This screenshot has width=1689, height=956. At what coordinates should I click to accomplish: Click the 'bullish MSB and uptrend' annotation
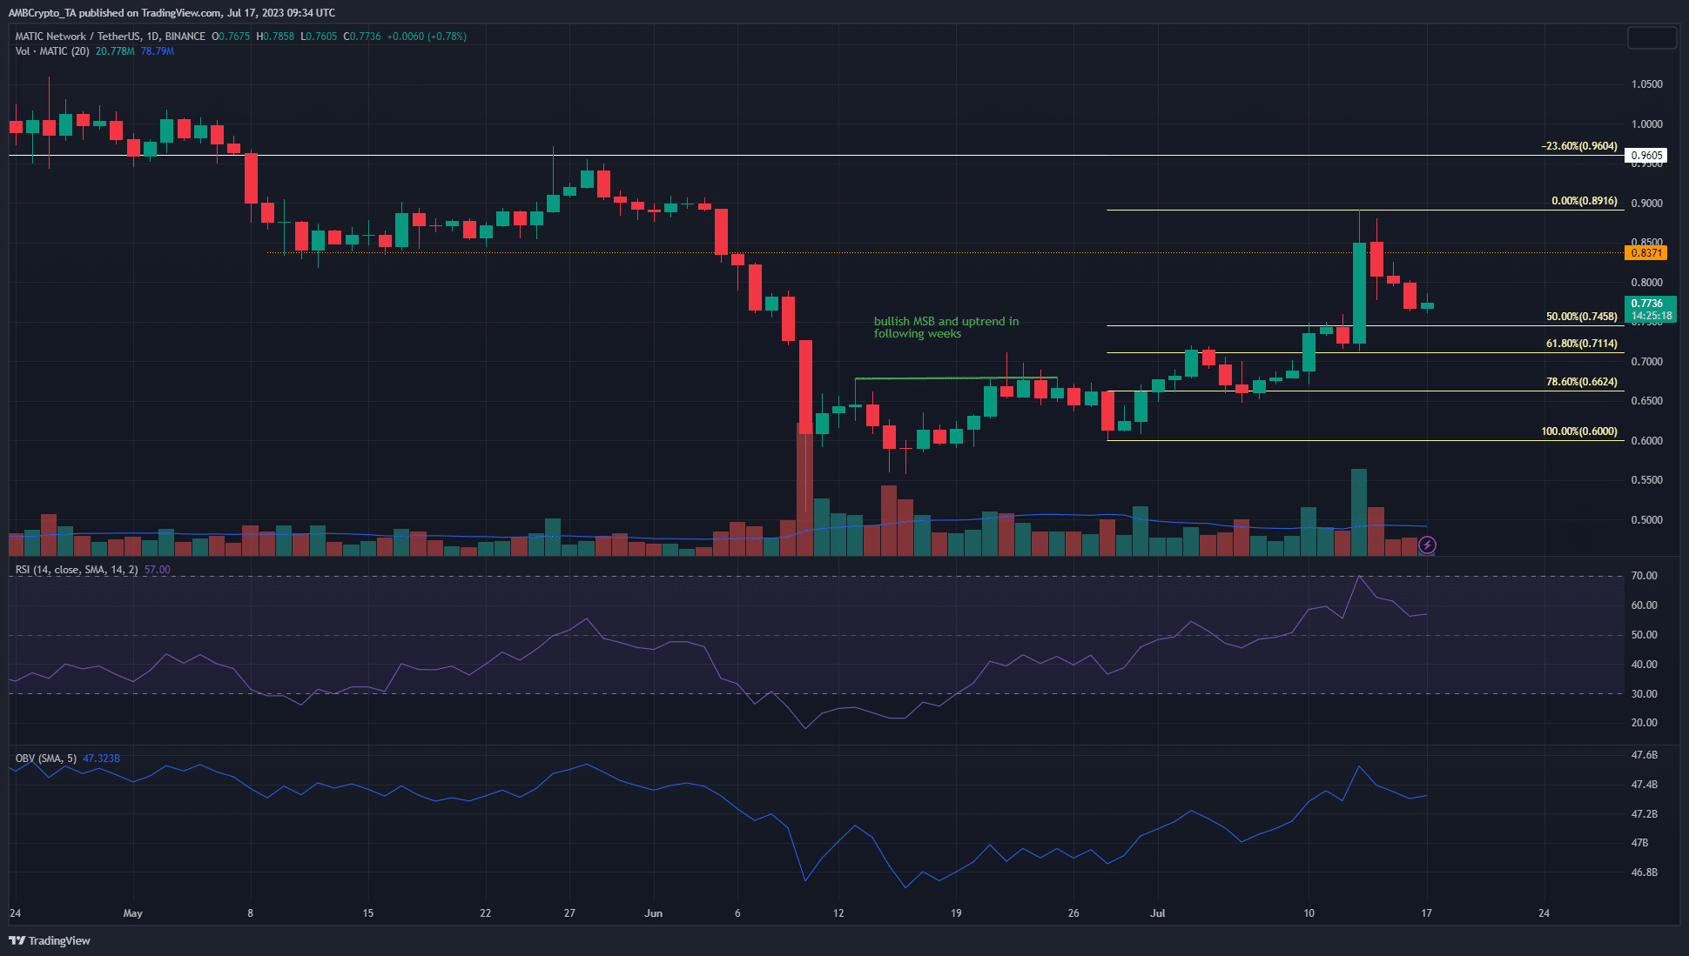(946, 327)
